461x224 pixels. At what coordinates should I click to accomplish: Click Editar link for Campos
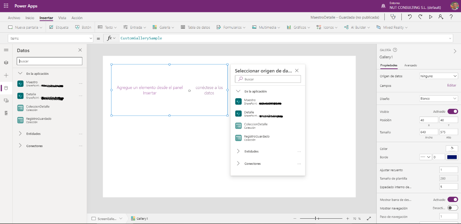coord(451,85)
